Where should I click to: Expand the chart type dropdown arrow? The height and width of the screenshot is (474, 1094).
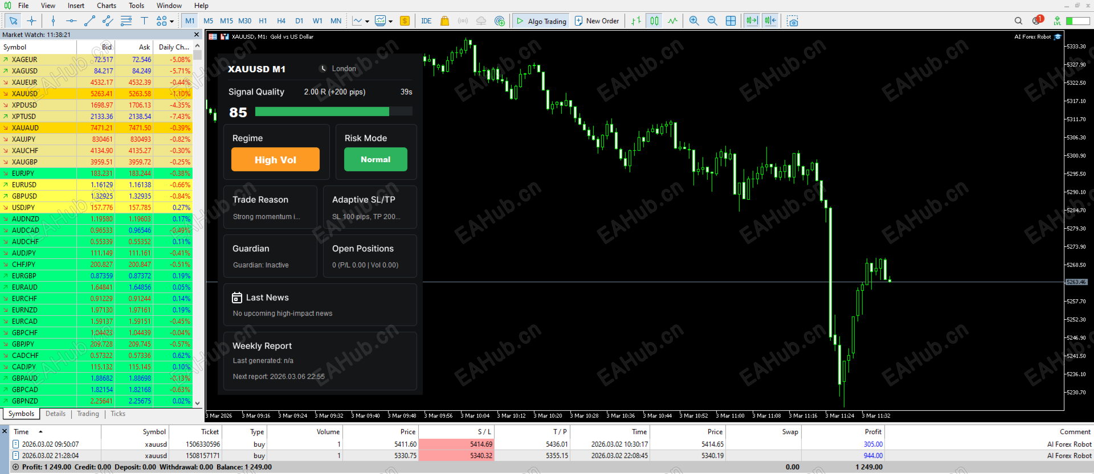(367, 22)
